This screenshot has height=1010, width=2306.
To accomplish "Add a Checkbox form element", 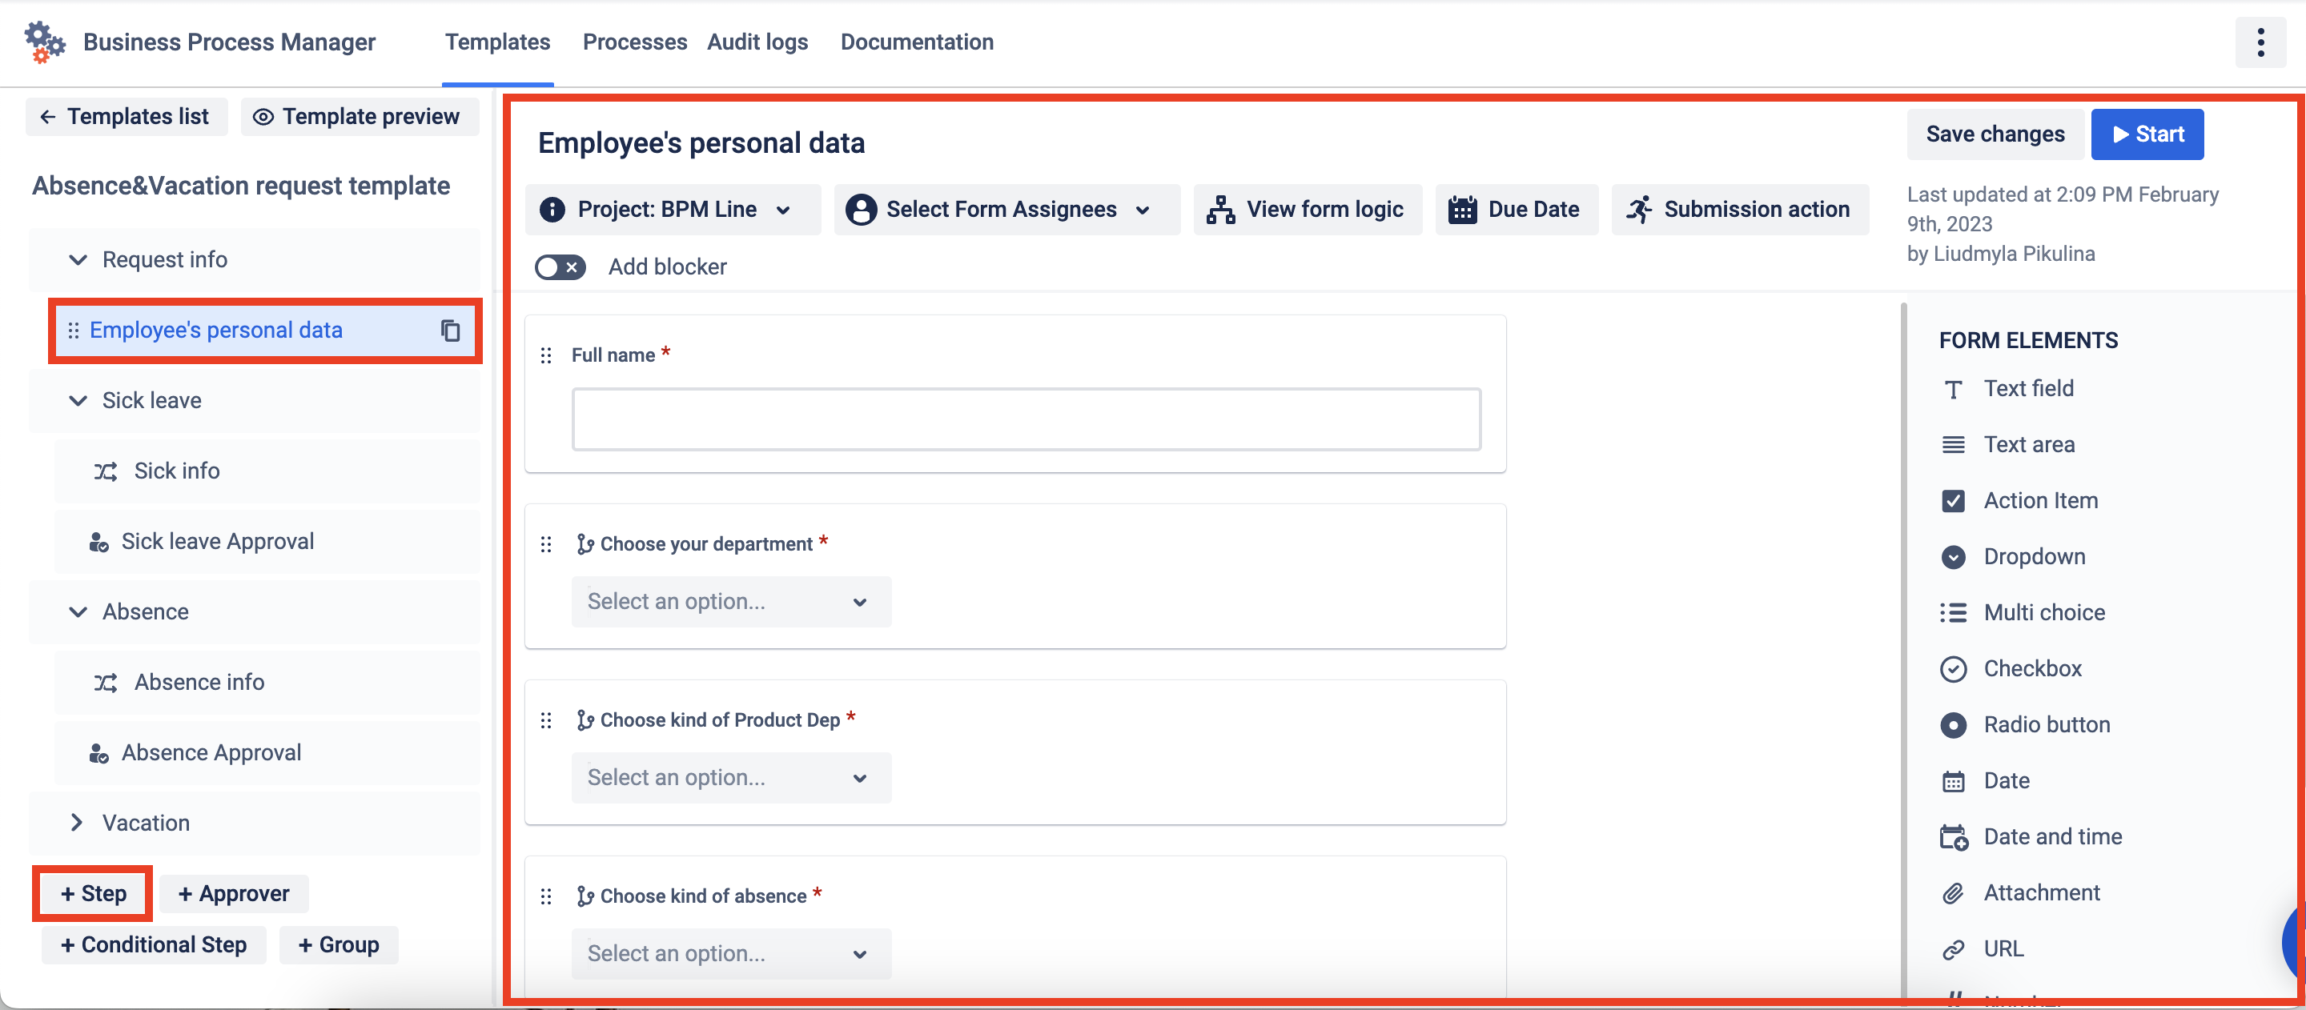I will pyautogui.click(x=2032, y=668).
